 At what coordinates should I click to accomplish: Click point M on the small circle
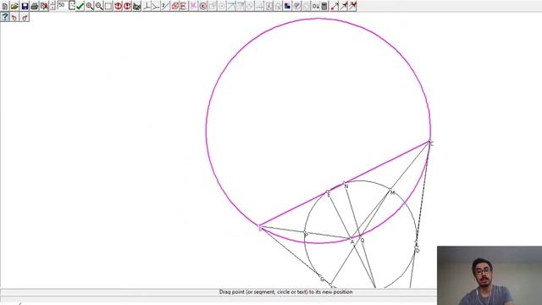tap(390, 190)
